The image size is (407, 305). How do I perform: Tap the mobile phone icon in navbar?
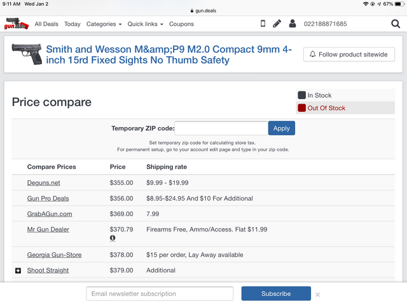coord(263,24)
